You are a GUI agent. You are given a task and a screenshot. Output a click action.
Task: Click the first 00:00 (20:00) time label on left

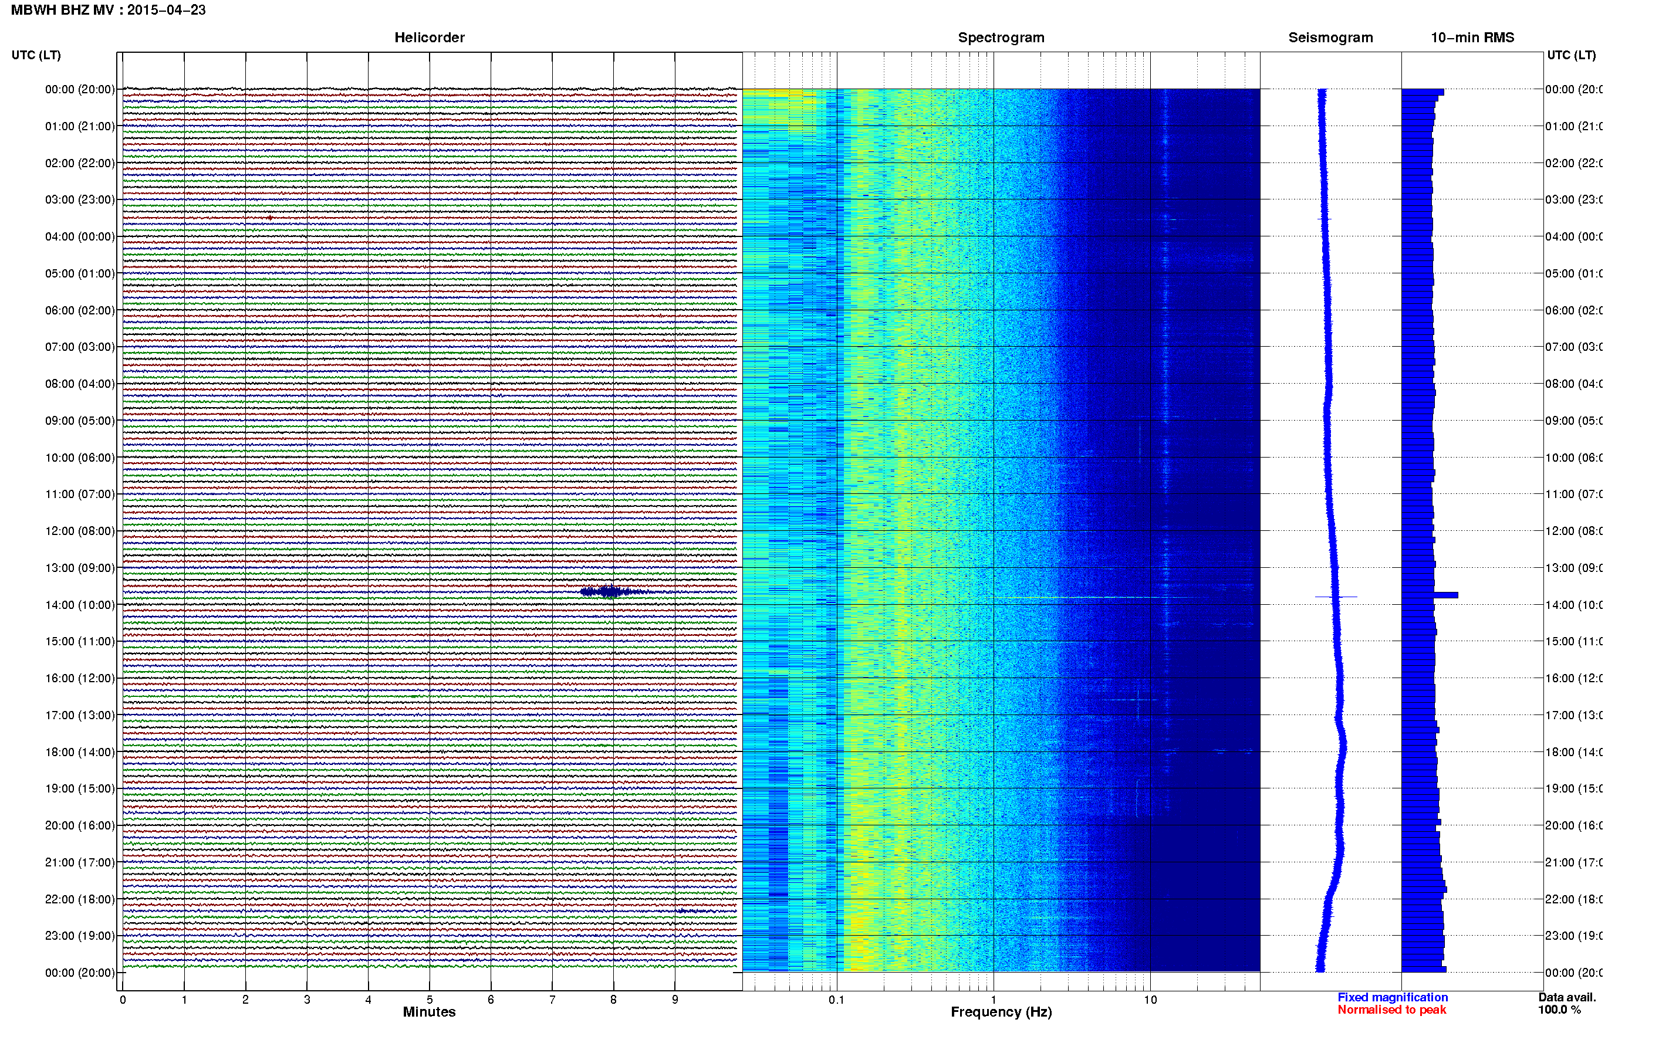tap(80, 89)
